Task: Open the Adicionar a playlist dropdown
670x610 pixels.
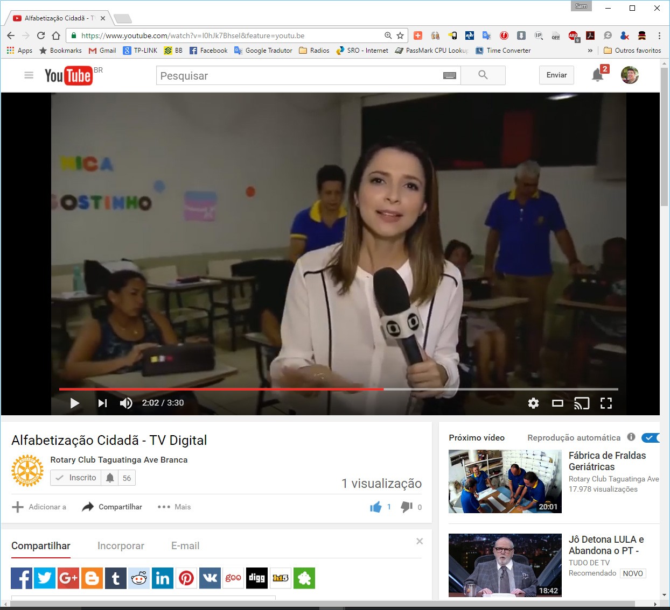Action: pyautogui.click(x=39, y=507)
